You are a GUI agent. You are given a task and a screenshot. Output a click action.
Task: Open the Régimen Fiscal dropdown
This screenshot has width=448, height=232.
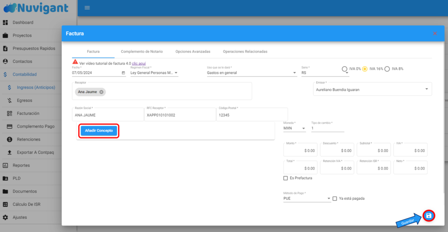click(x=154, y=73)
